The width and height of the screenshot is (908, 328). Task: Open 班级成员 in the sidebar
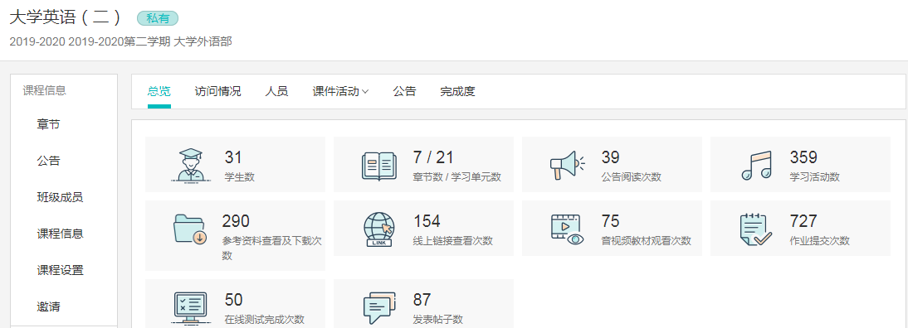[x=61, y=197]
